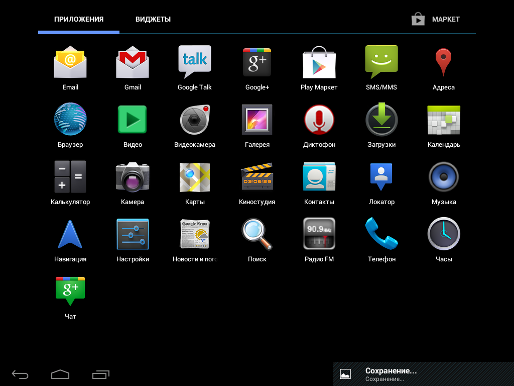Switch to the Приложения tab
This screenshot has width=514, height=386.
(79, 20)
